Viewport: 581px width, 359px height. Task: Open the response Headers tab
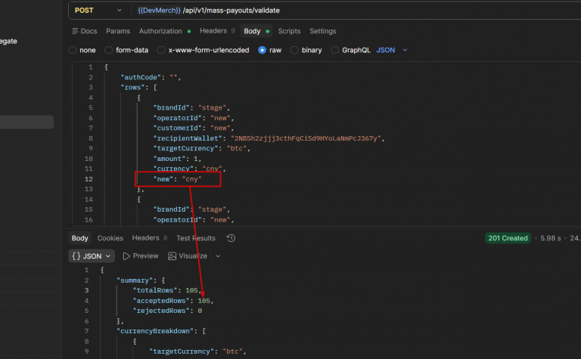pyautogui.click(x=149, y=238)
